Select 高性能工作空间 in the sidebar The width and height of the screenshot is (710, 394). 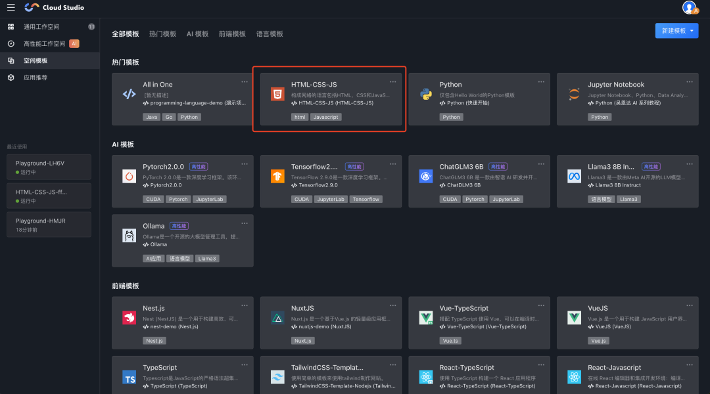50,44
